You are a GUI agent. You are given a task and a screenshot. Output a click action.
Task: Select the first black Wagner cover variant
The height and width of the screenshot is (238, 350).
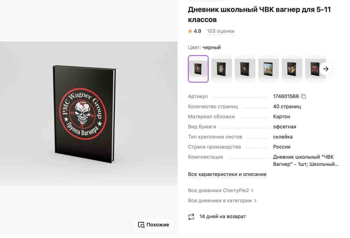point(198,69)
